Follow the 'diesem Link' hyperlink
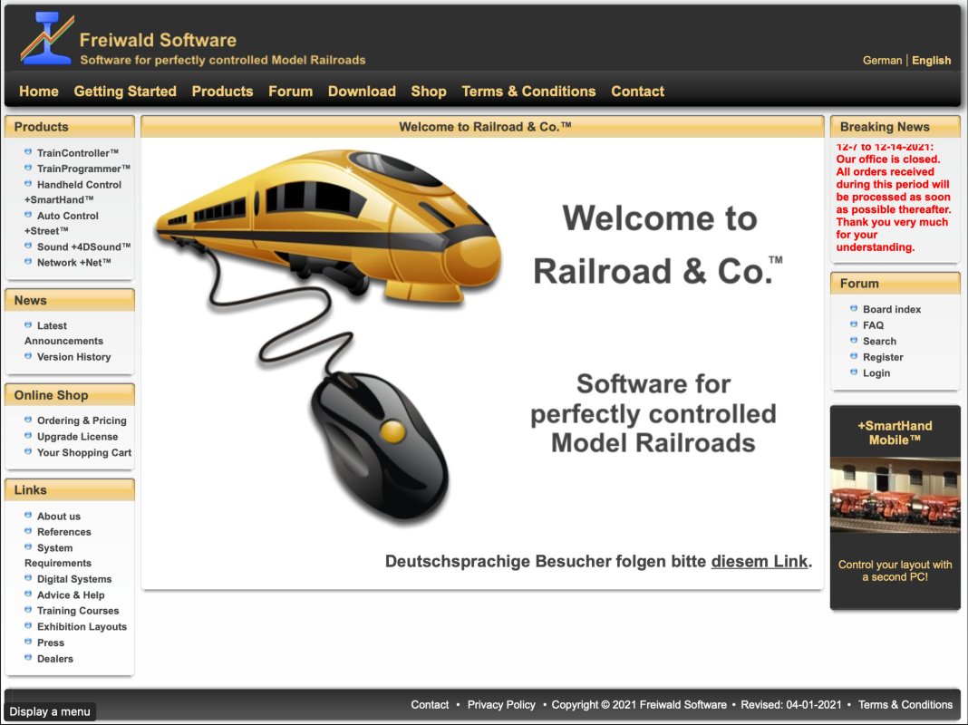 759,562
